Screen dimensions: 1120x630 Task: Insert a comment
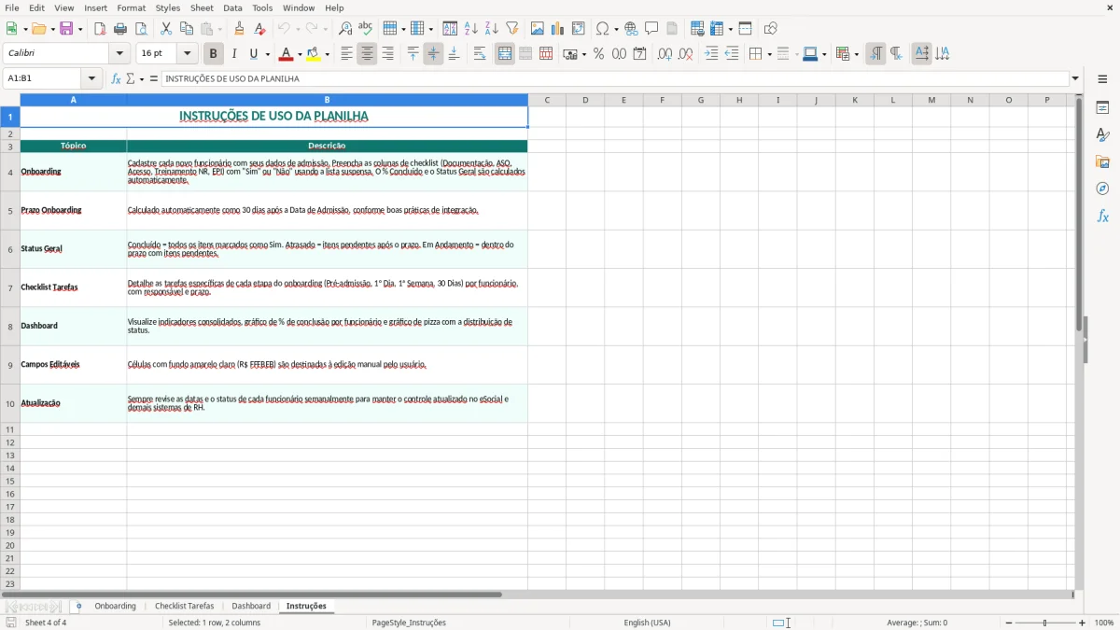[651, 29]
